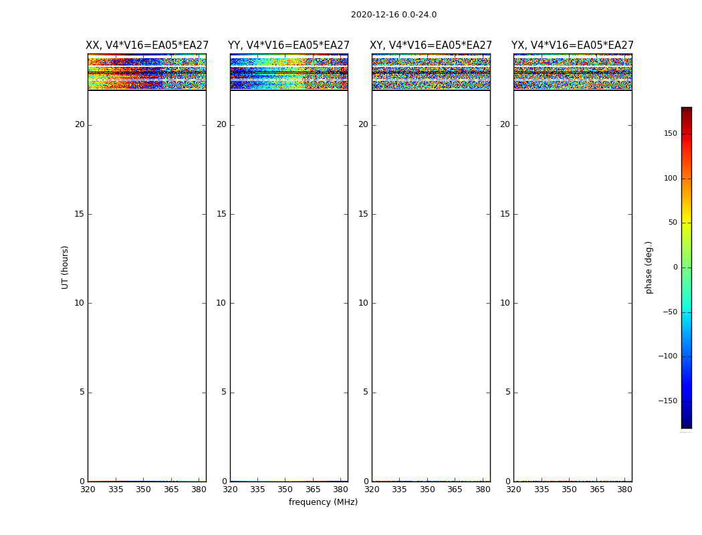Click the "380" frequency tick under XY panel
This screenshot has width=702, height=535.
[x=483, y=490]
